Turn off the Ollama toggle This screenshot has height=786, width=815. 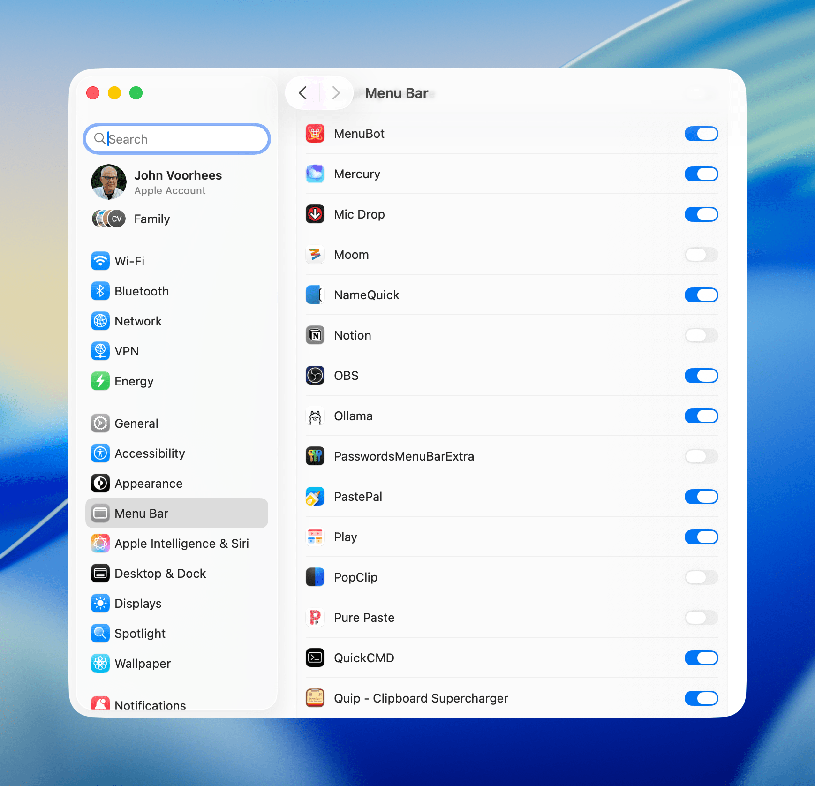tap(702, 416)
